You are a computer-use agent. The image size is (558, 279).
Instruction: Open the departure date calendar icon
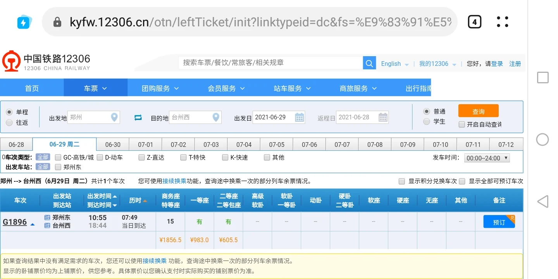pos(300,117)
